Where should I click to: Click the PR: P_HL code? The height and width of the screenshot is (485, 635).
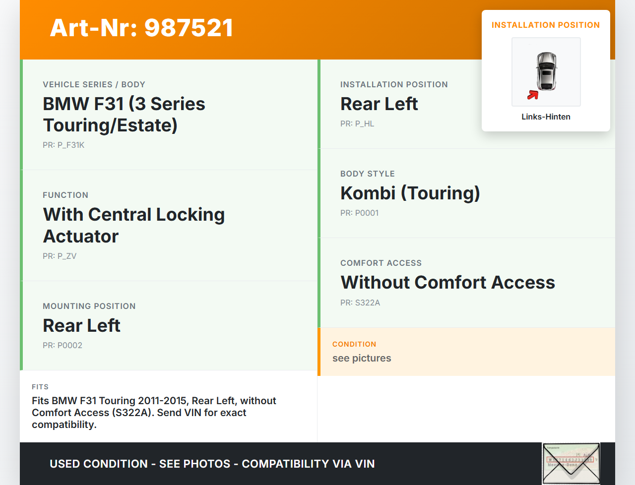tap(357, 124)
